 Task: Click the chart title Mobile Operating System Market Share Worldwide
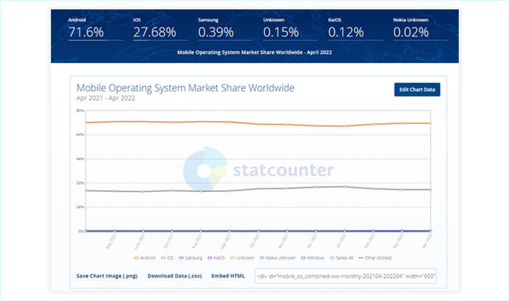click(x=186, y=88)
